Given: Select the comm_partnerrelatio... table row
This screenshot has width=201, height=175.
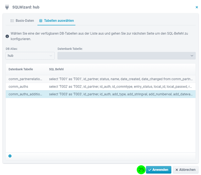Looking at the screenshot, I should pyautogui.click(x=101, y=79).
